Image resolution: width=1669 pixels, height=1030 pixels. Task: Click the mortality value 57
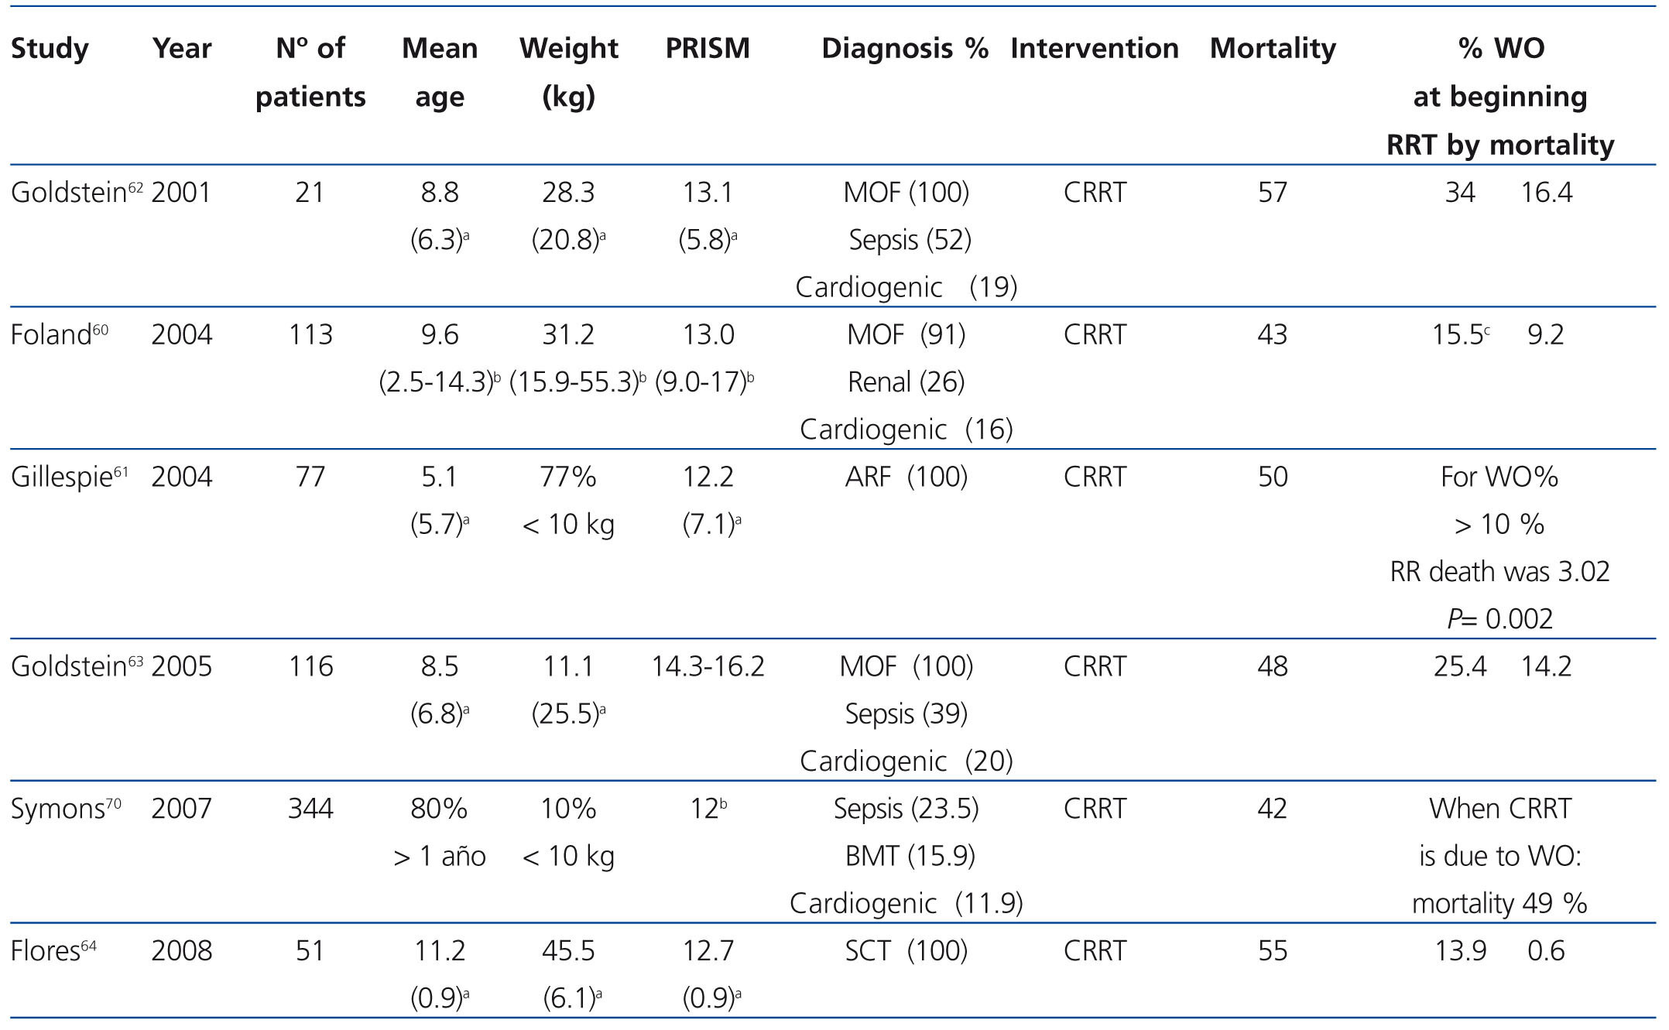click(1272, 193)
